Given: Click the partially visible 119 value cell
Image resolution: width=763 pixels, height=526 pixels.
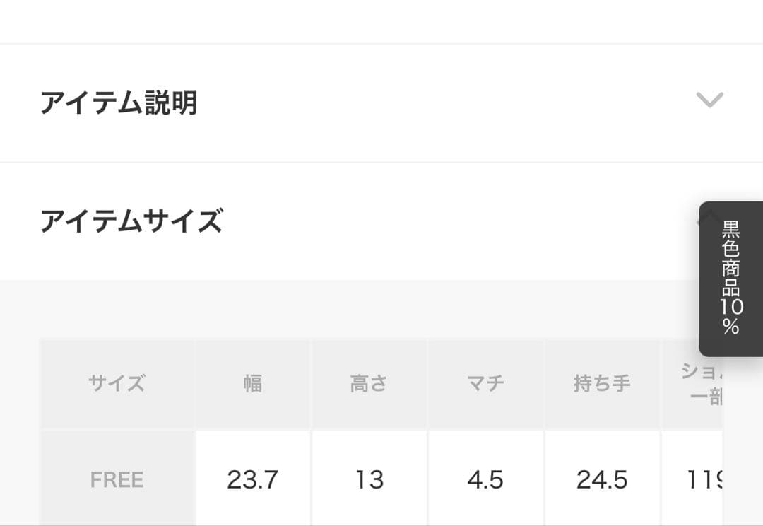Looking at the screenshot, I should pos(692,480).
